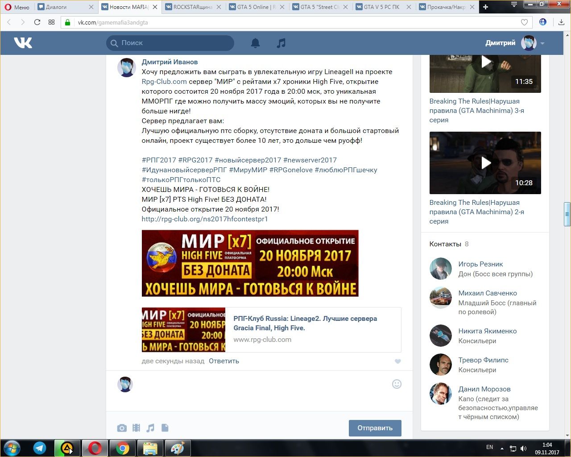
Task: Open the #РПГ2017 hashtag
Action: (159, 160)
